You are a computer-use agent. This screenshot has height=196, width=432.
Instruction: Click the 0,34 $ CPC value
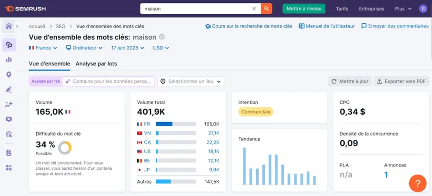tap(352, 112)
